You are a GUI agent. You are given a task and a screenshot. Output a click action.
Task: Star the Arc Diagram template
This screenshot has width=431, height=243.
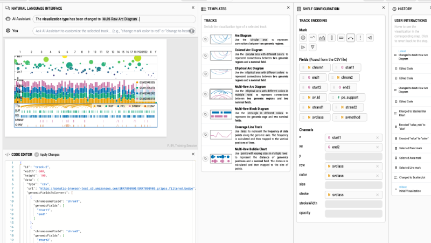205,39
